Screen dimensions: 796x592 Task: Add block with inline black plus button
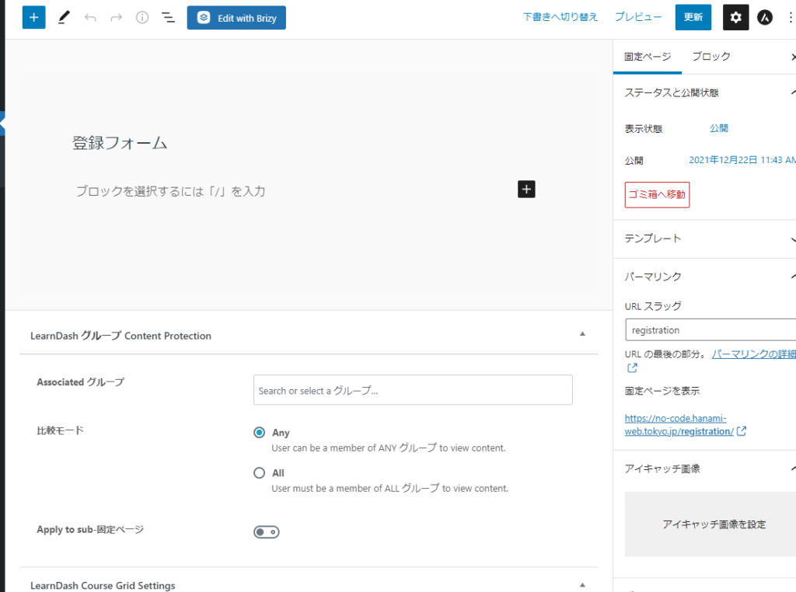[x=526, y=190]
